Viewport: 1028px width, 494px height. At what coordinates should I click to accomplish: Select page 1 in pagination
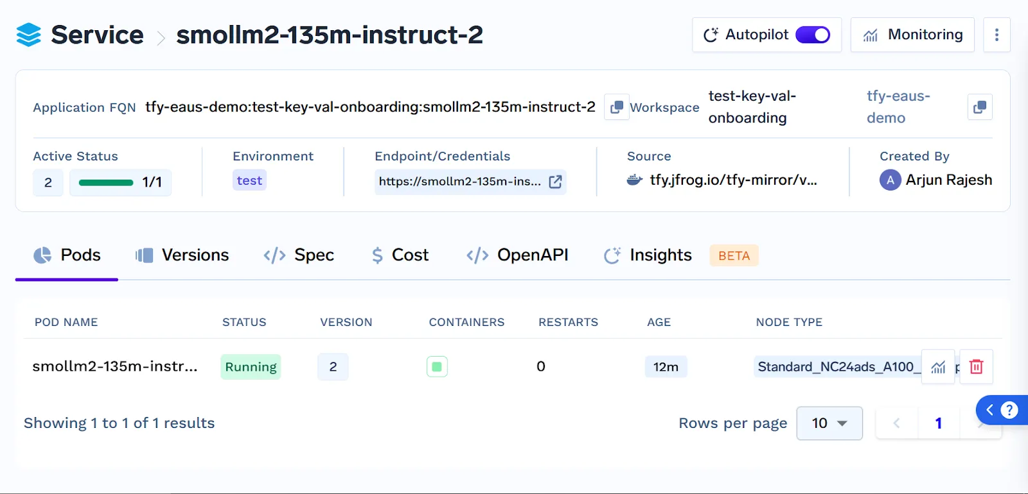[939, 423]
